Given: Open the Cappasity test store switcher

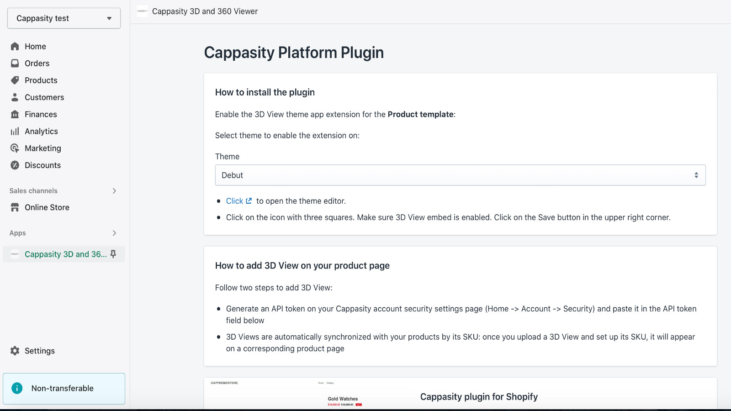Looking at the screenshot, I should tap(64, 18).
